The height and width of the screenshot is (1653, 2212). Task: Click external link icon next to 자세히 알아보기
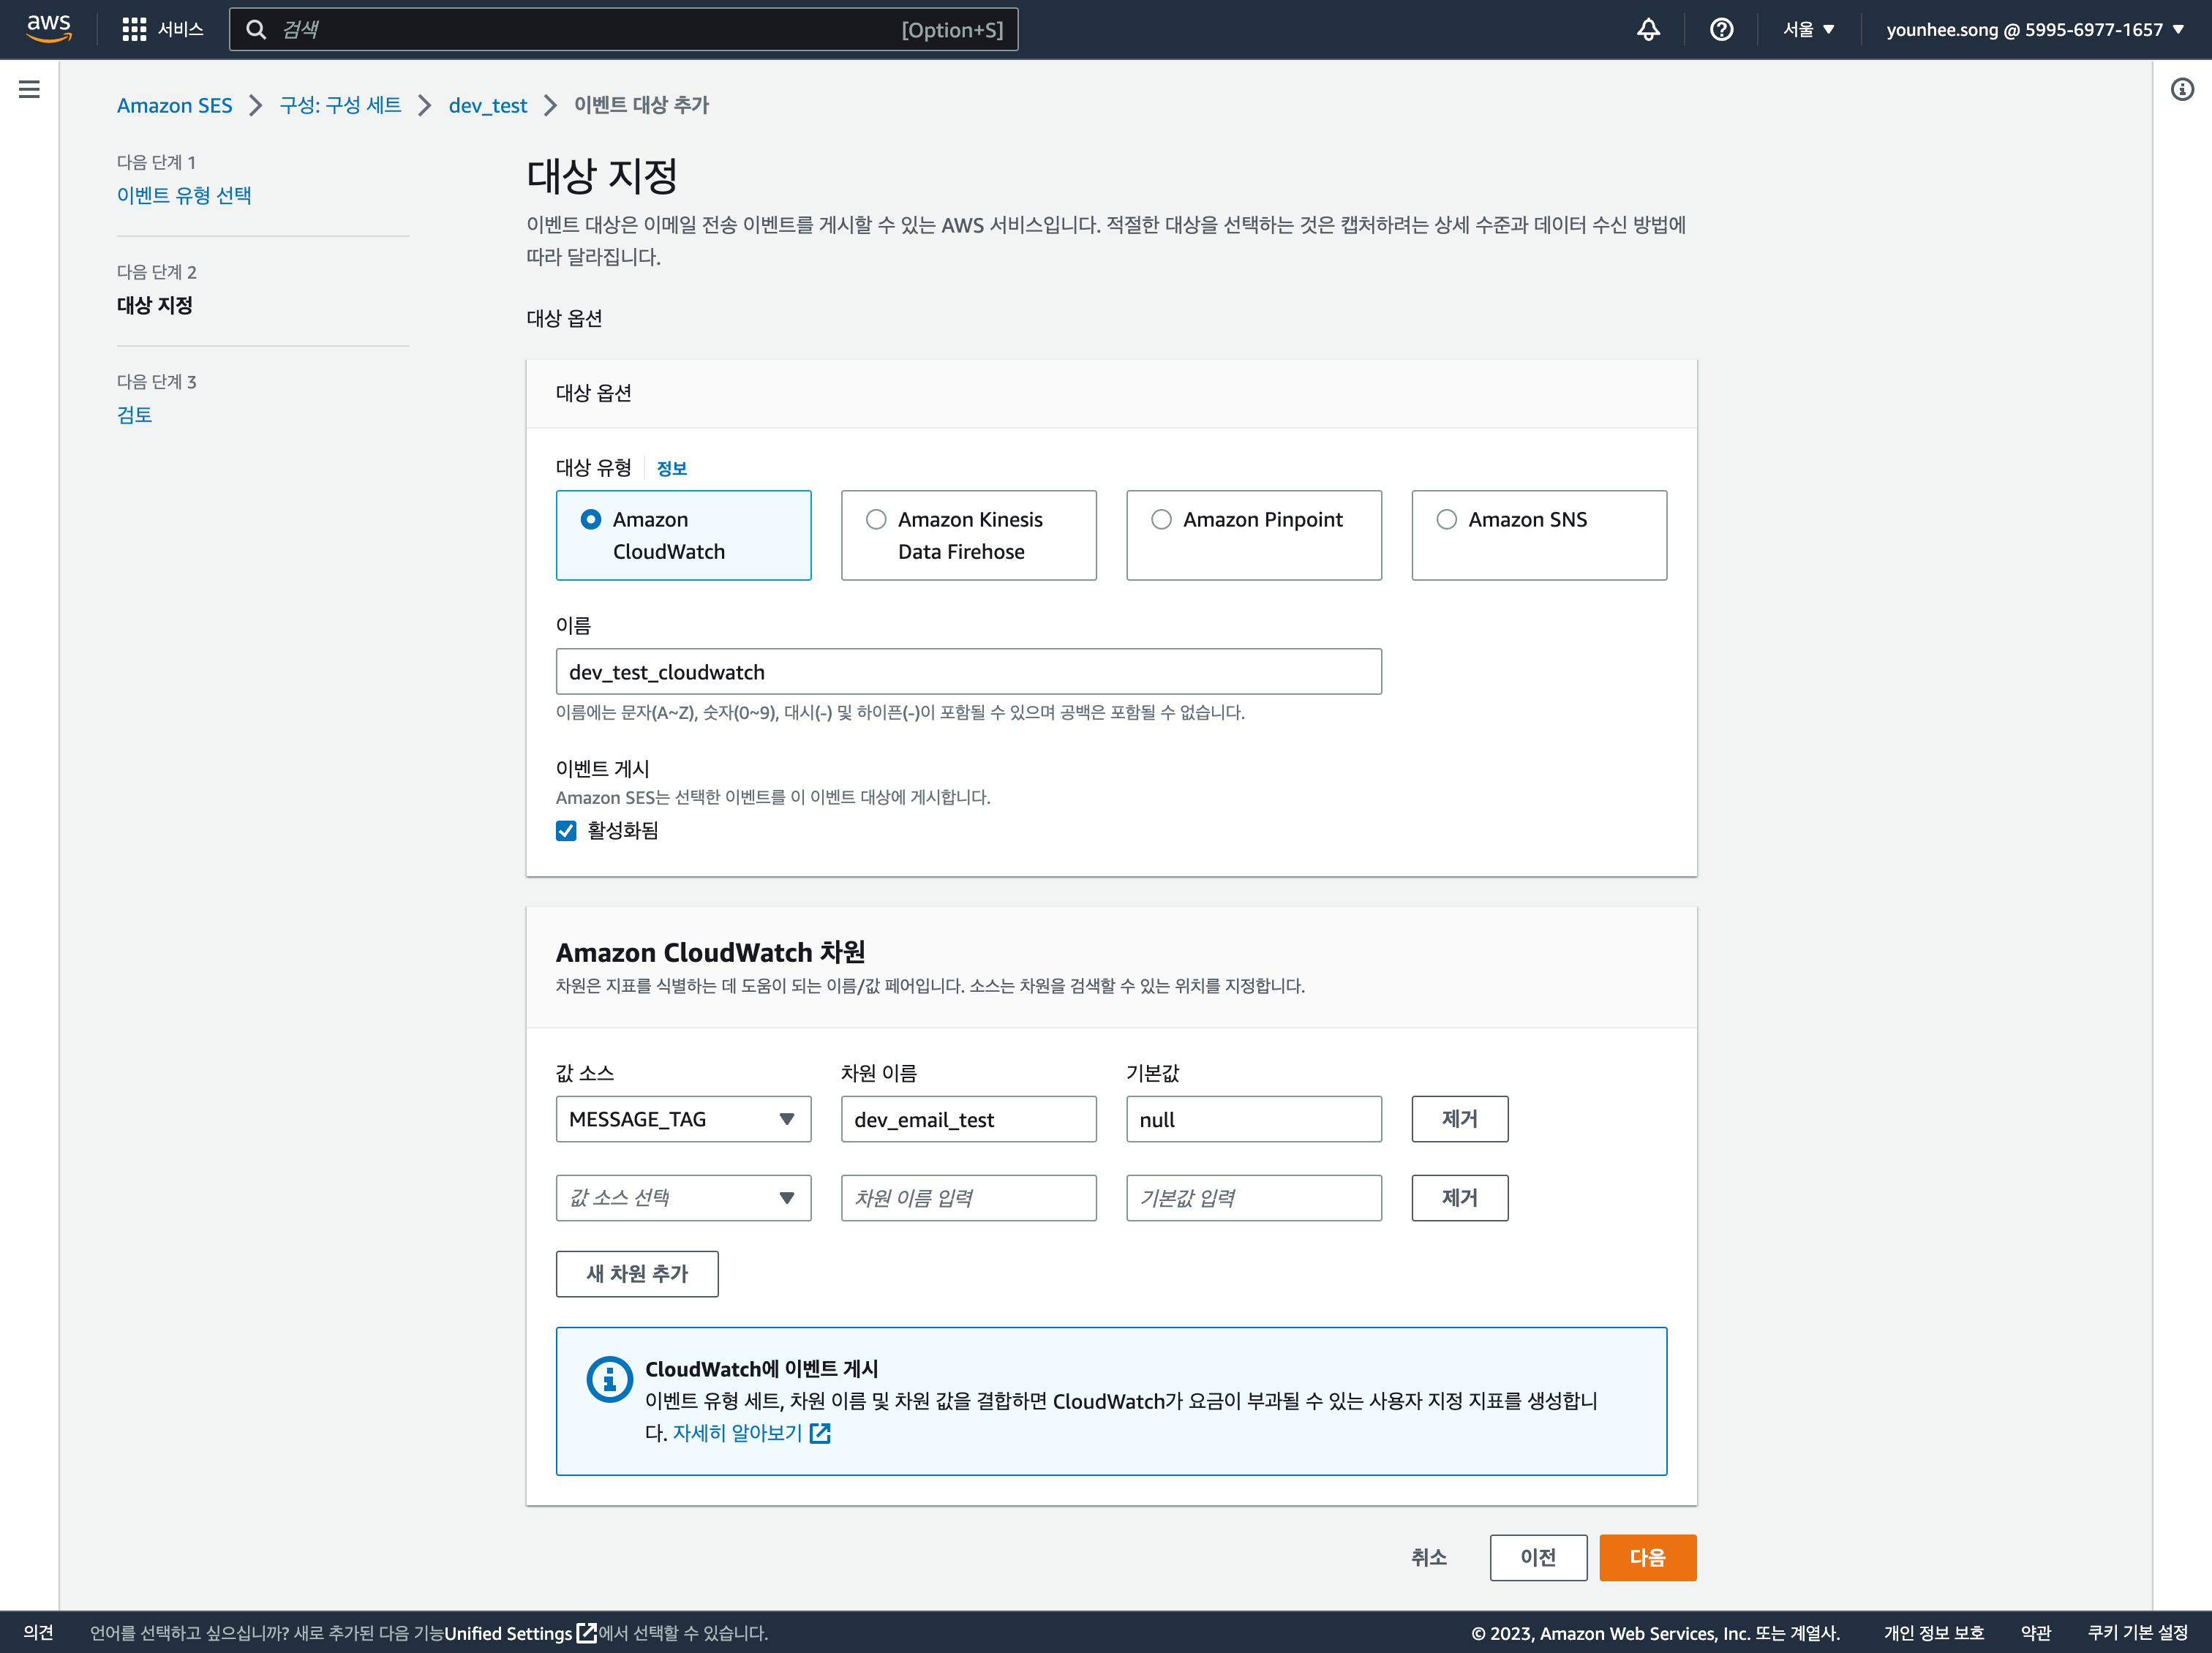(820, 1432)
